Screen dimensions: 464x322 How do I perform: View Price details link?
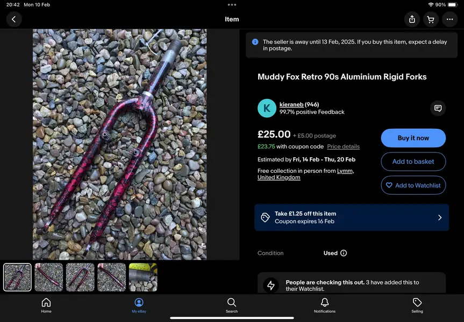coord(343,147)
